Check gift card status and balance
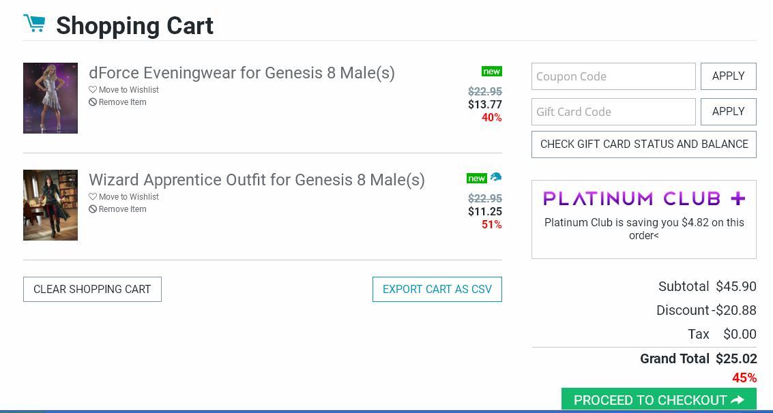 point(643,144)
